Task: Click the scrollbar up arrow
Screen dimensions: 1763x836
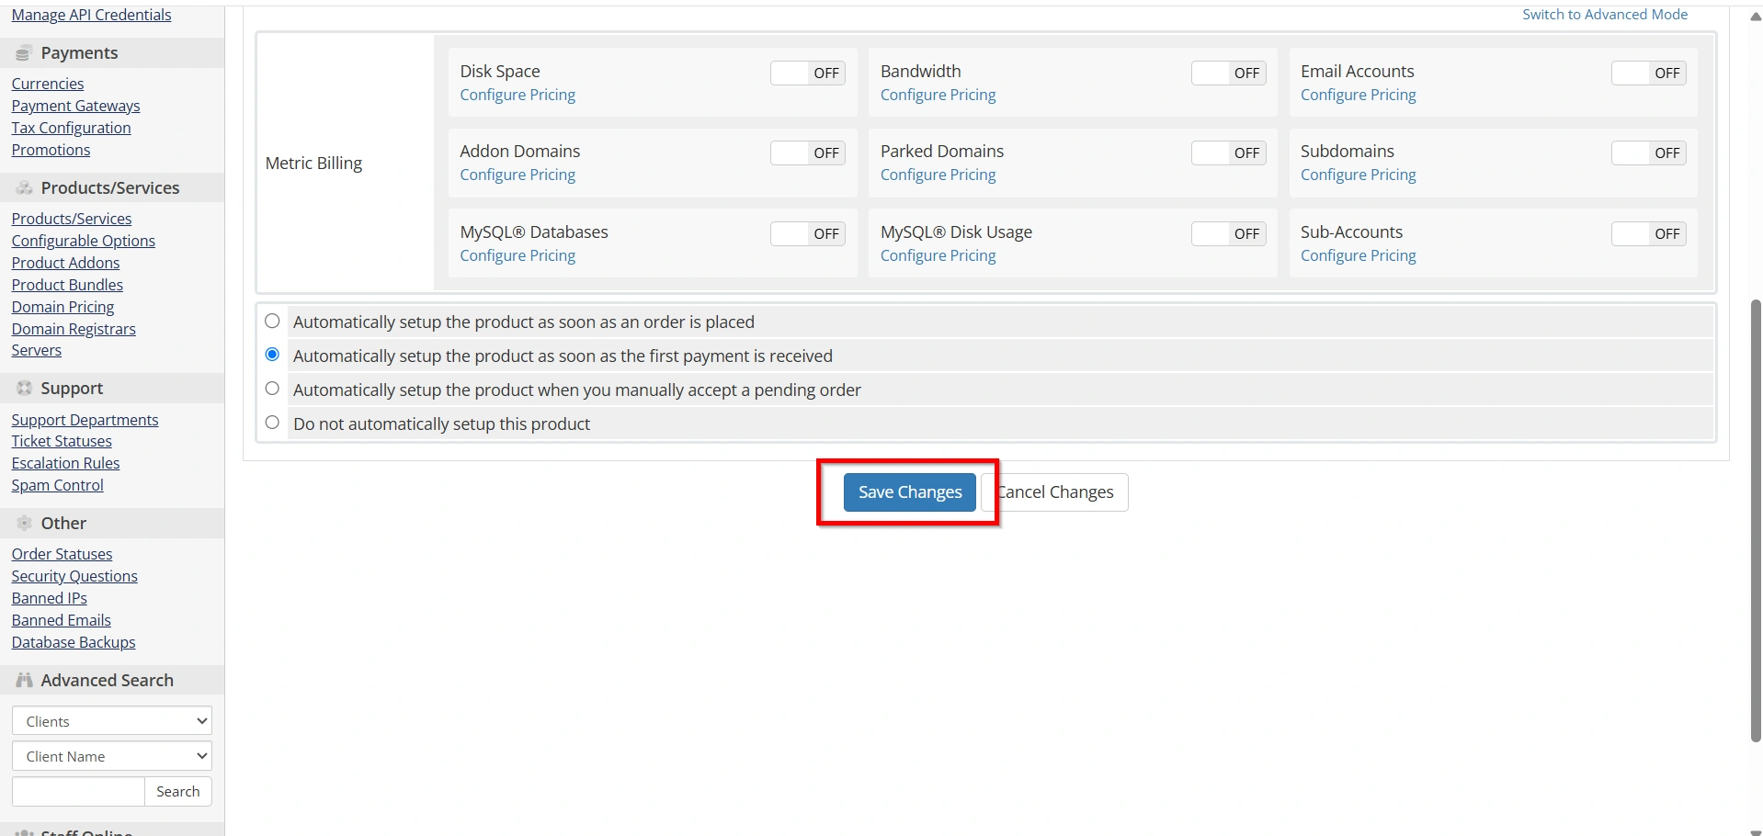Action: click(x=1755, y=17)
